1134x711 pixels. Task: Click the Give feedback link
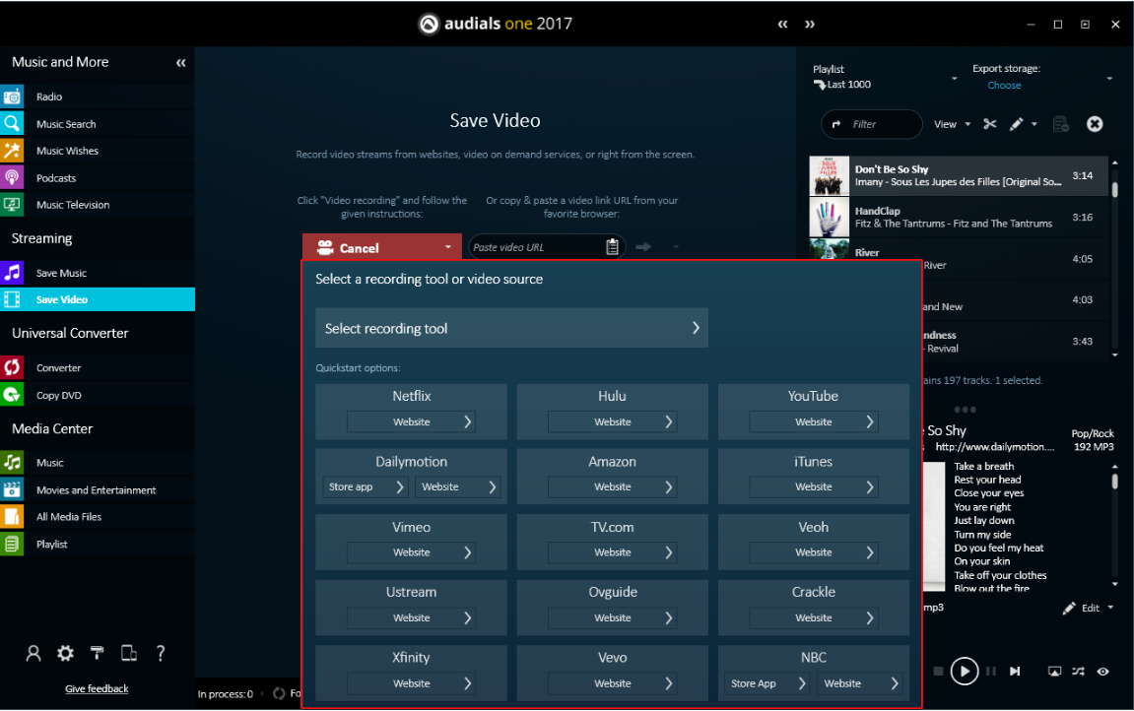click(97, 688)
